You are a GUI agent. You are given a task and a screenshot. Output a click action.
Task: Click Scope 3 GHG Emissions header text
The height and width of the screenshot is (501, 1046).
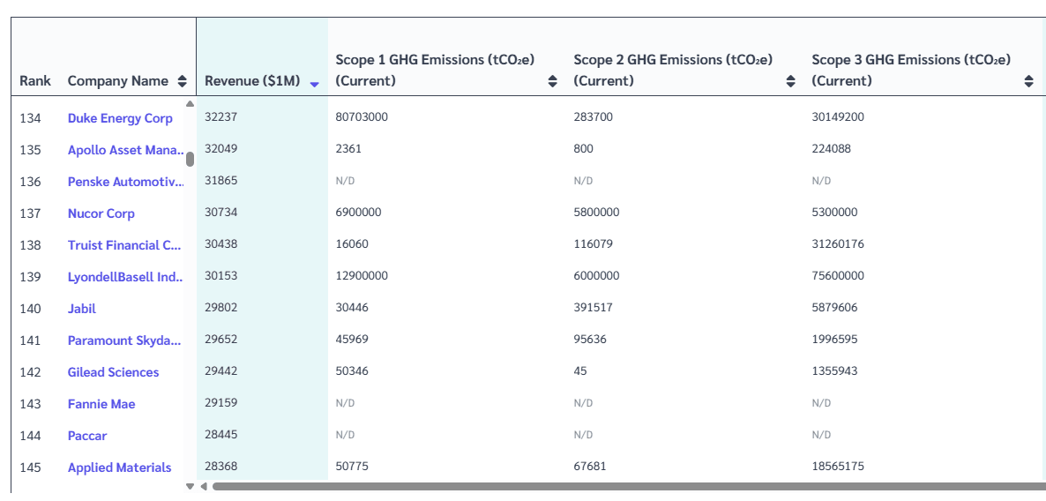click(x=911, y=70)
